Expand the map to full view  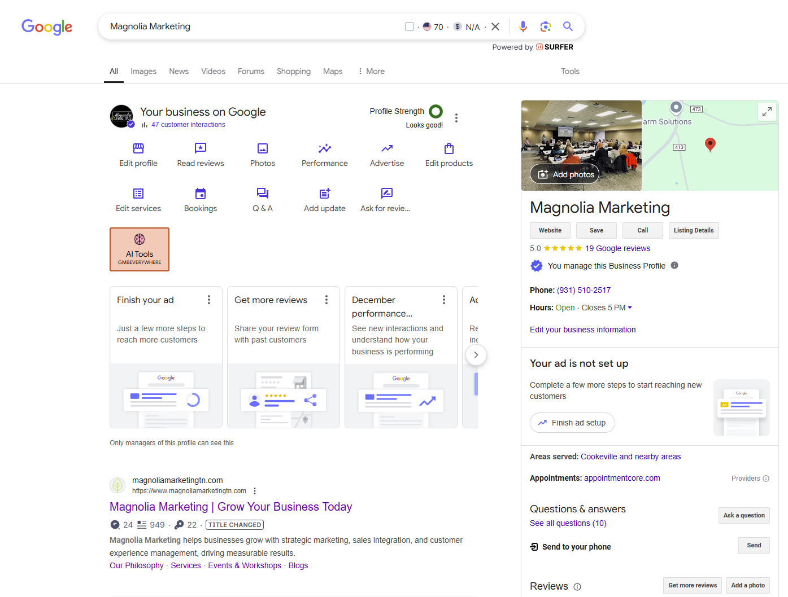pyautogui.click(x=767, y=112)
